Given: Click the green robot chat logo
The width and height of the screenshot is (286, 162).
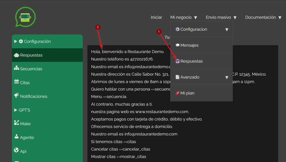Looking at the screenshot, I should pyautogui.click(x=25, y=17).
